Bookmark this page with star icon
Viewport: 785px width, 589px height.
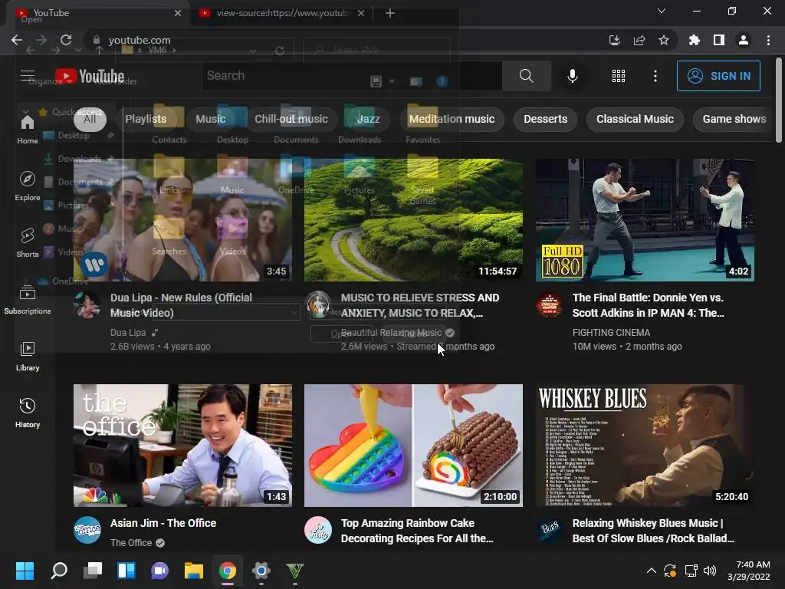(x=664, y=40)
